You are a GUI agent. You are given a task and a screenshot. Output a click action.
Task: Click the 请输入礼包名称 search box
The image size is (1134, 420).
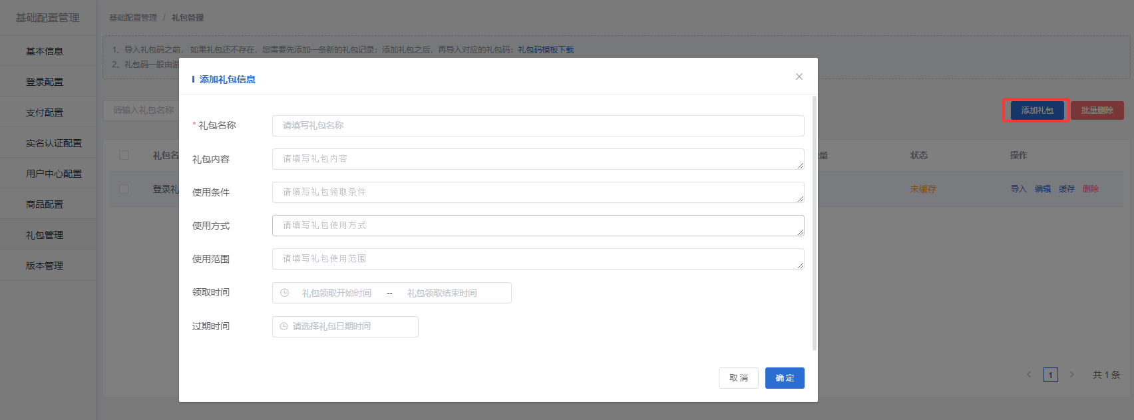(141, 110)
